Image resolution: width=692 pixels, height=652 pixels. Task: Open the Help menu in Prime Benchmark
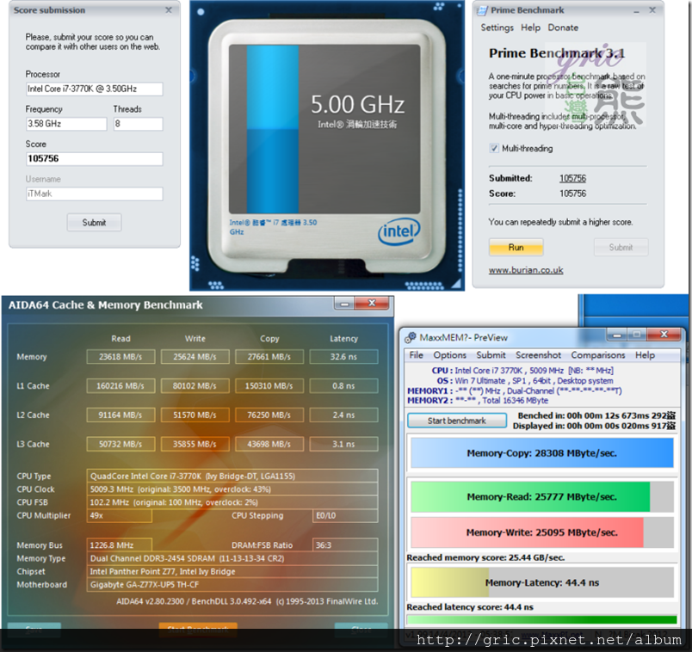[x=530, y=28]
